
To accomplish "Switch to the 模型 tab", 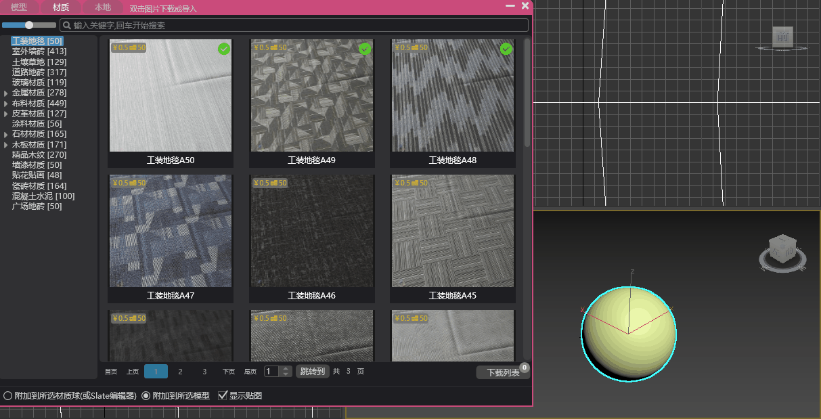I will pyautogui.click(x=19, y=7).
